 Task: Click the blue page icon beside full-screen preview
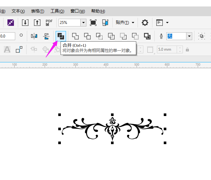[105, 22]
